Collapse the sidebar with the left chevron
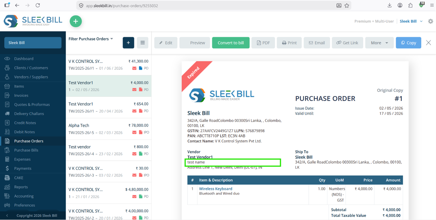The width and height of the screenshot is (436, 220). point(7,216)
